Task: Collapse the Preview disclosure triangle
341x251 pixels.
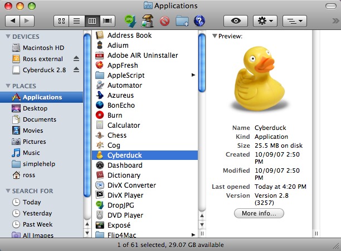Action: [x=215, y=36]
